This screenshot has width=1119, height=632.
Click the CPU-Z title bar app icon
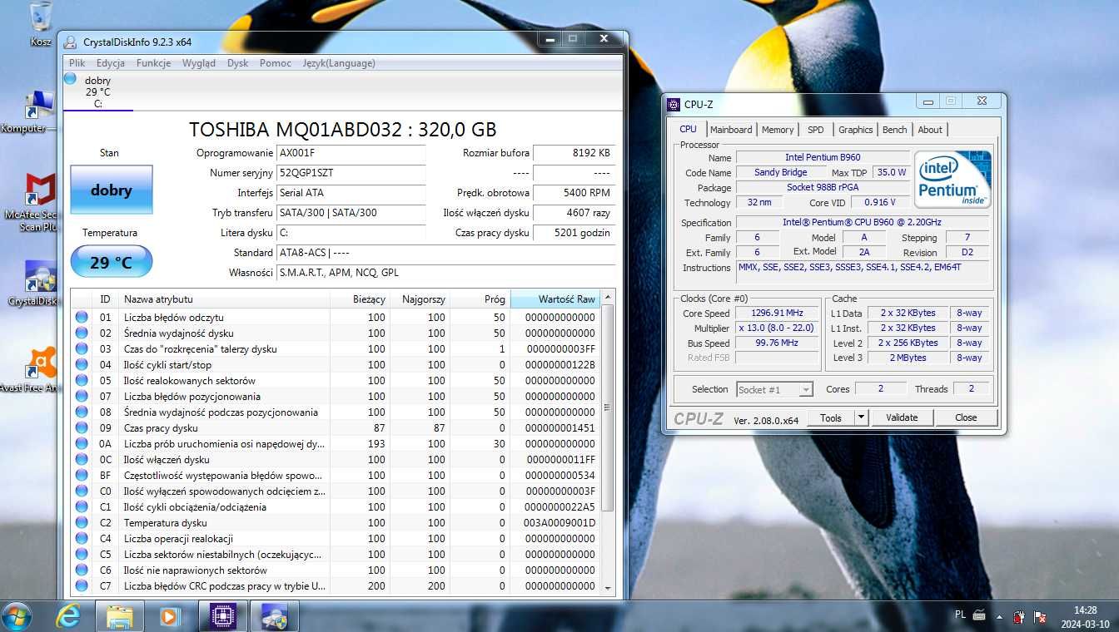674,104
